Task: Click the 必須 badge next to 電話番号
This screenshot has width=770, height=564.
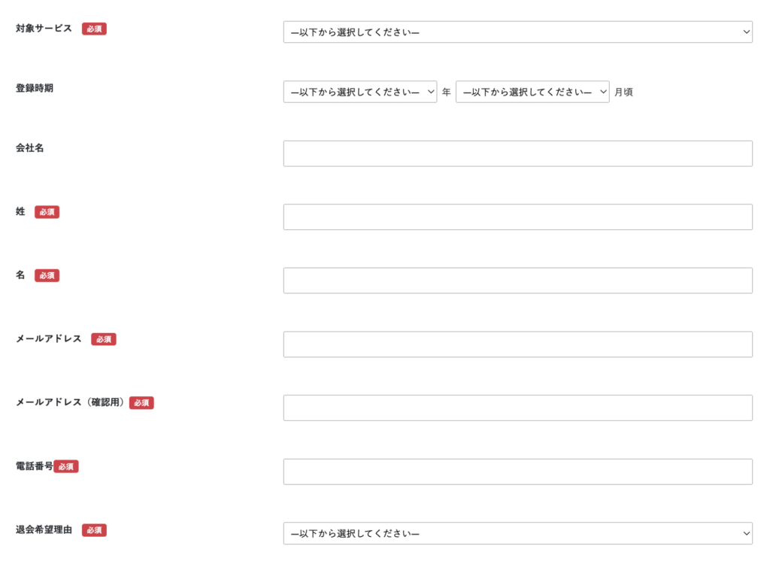Action: click(x=66, y=466)
